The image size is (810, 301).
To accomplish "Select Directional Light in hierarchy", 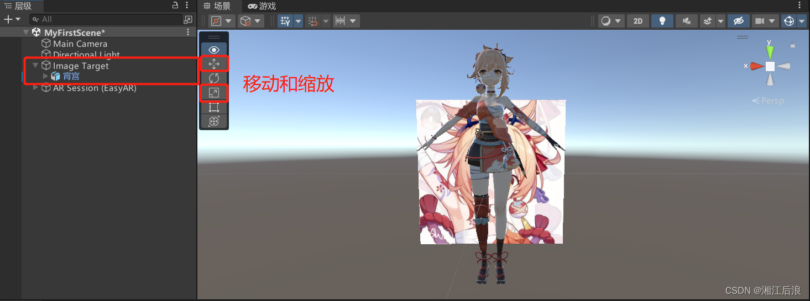I will coord(86,55).
